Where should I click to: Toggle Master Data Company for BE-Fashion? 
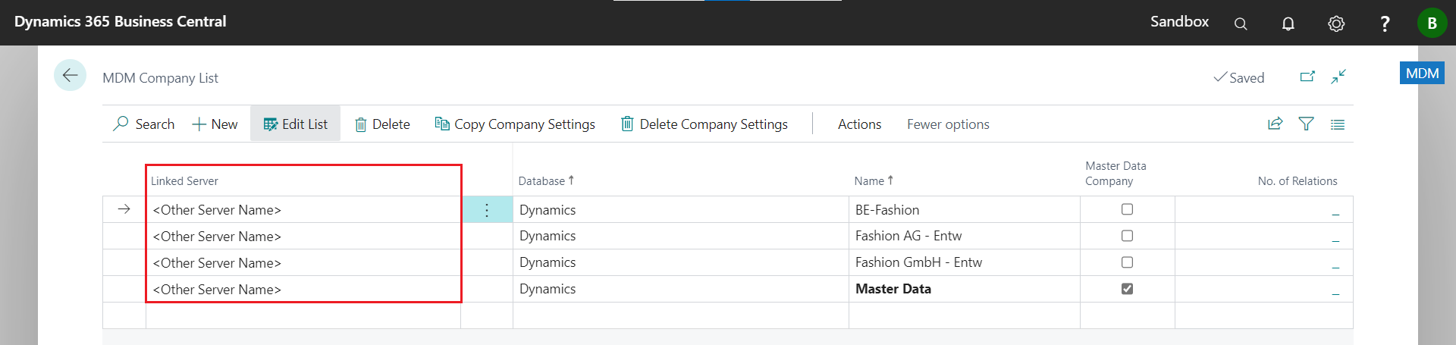pyautogui.click(x=1127, y=209)
